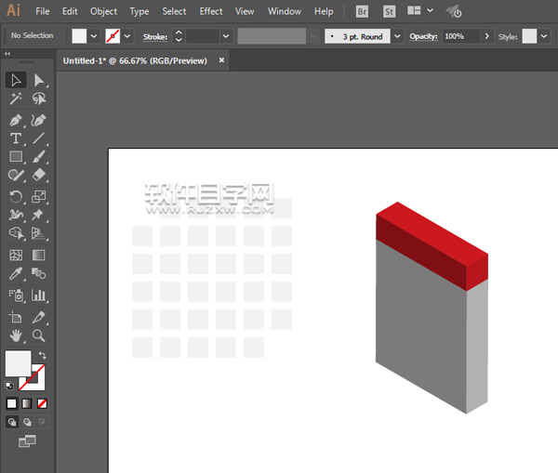
Task: Switch paint mode to Gradient
Action: [x=27, y=403]
